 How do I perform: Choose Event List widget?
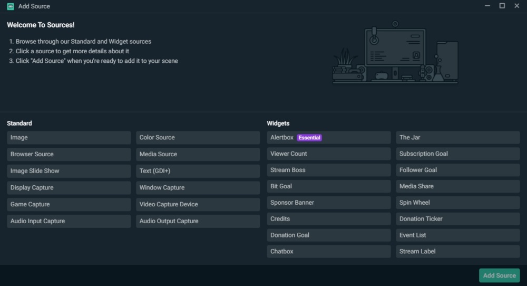tap(457, 235)
